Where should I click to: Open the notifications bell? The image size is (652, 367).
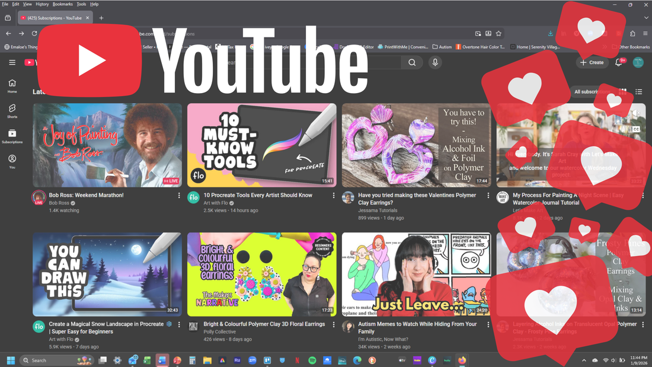[619, 62]
